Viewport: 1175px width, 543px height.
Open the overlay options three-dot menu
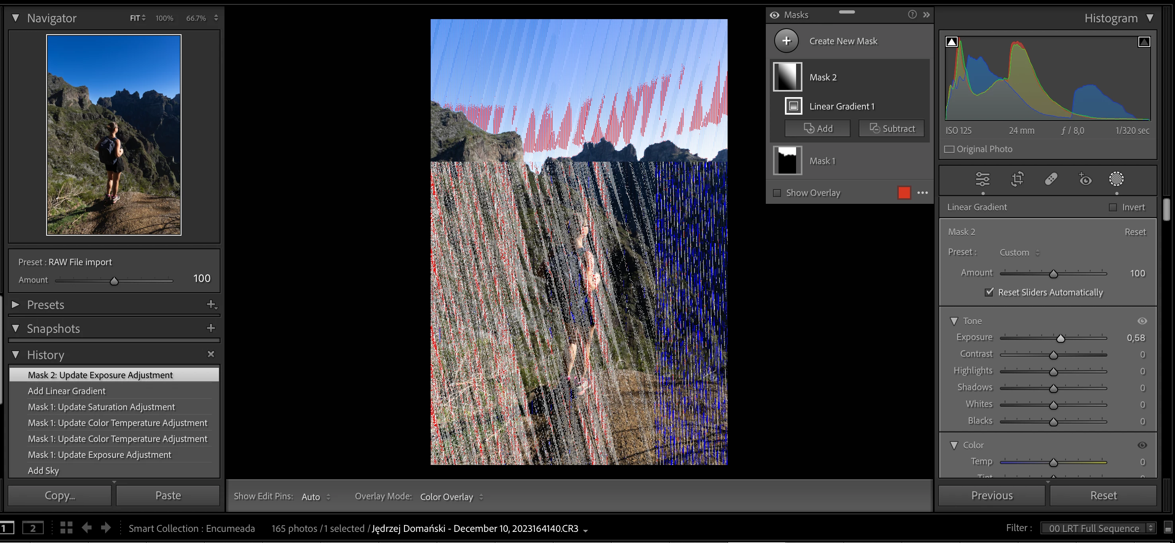point(922,193)
